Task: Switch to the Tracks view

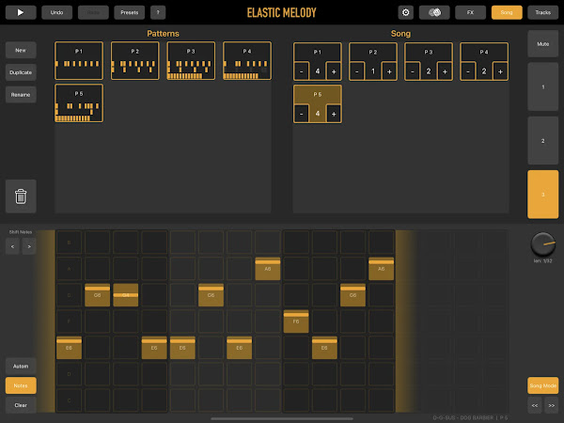Action: [x=543, y=12]
